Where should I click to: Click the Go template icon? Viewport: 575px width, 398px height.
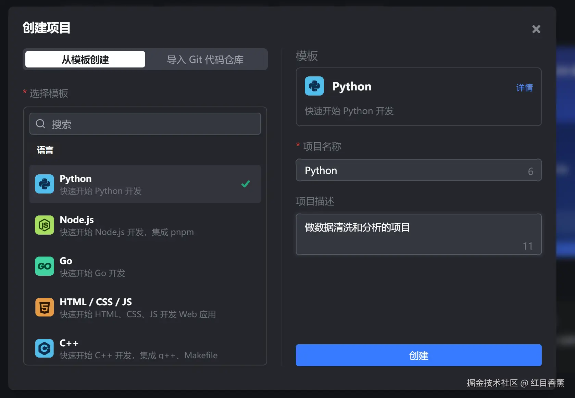click(x=45, y=266)
